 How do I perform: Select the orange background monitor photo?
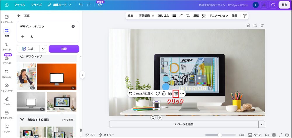pyautogui.click(x=57, y=77)
